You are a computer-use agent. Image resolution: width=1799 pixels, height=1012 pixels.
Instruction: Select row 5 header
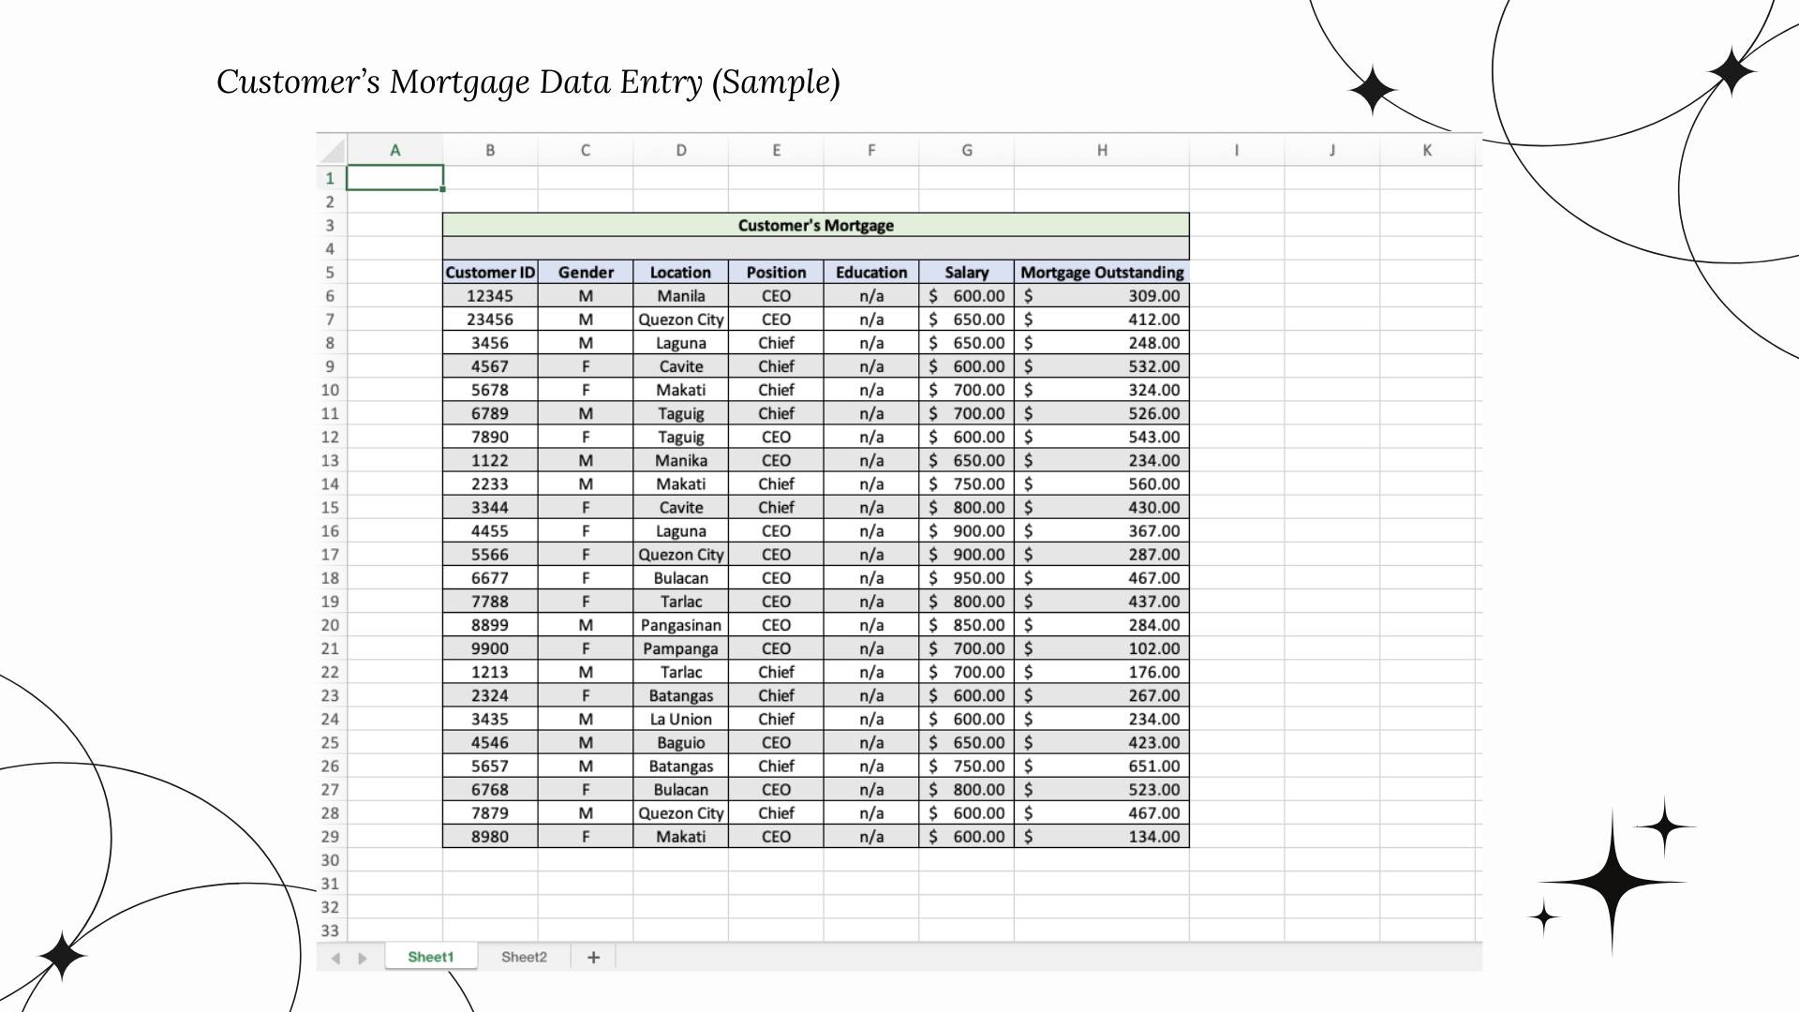pyautogui.click(x=330, y=273)
